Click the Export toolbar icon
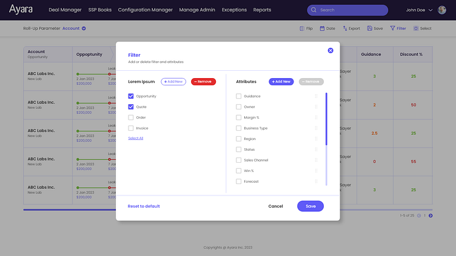This screenshot has height=256, width=456. pyautogui.click(x=345, y=28)
